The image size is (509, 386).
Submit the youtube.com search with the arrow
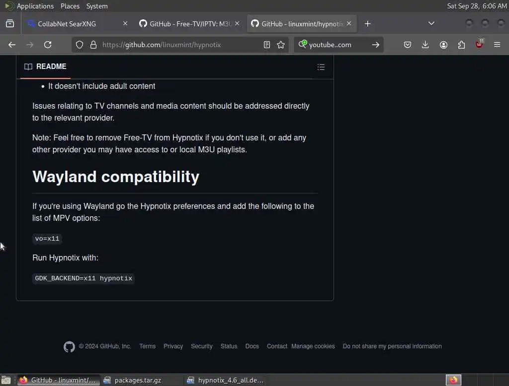(376, 45)
